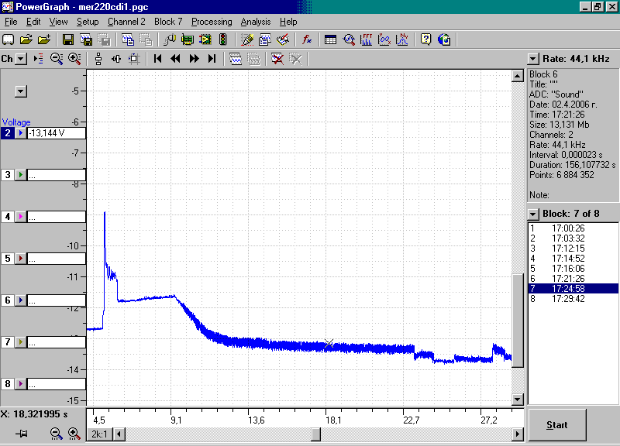Click the vertical graph scrollbar thumb

[518, 321]
